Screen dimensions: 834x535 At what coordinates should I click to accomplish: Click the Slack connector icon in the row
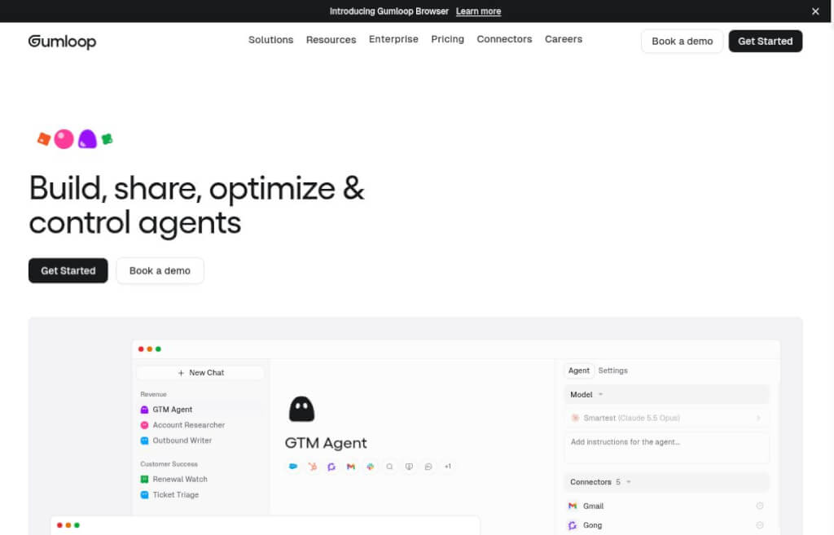[371, 467]
